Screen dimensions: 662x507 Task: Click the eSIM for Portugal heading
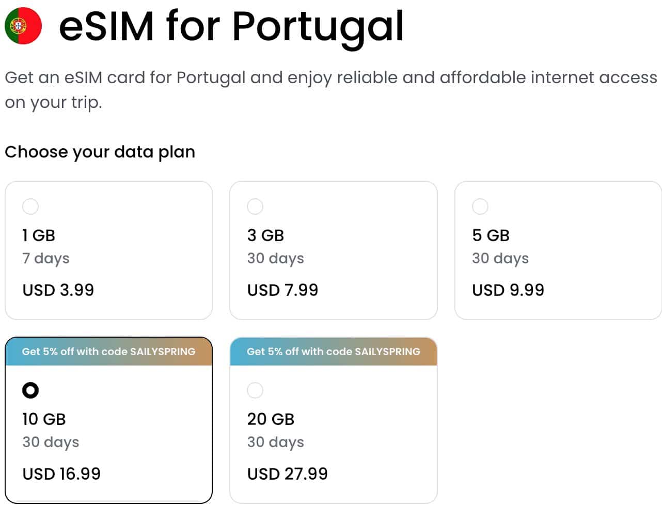tap(231, 27)
